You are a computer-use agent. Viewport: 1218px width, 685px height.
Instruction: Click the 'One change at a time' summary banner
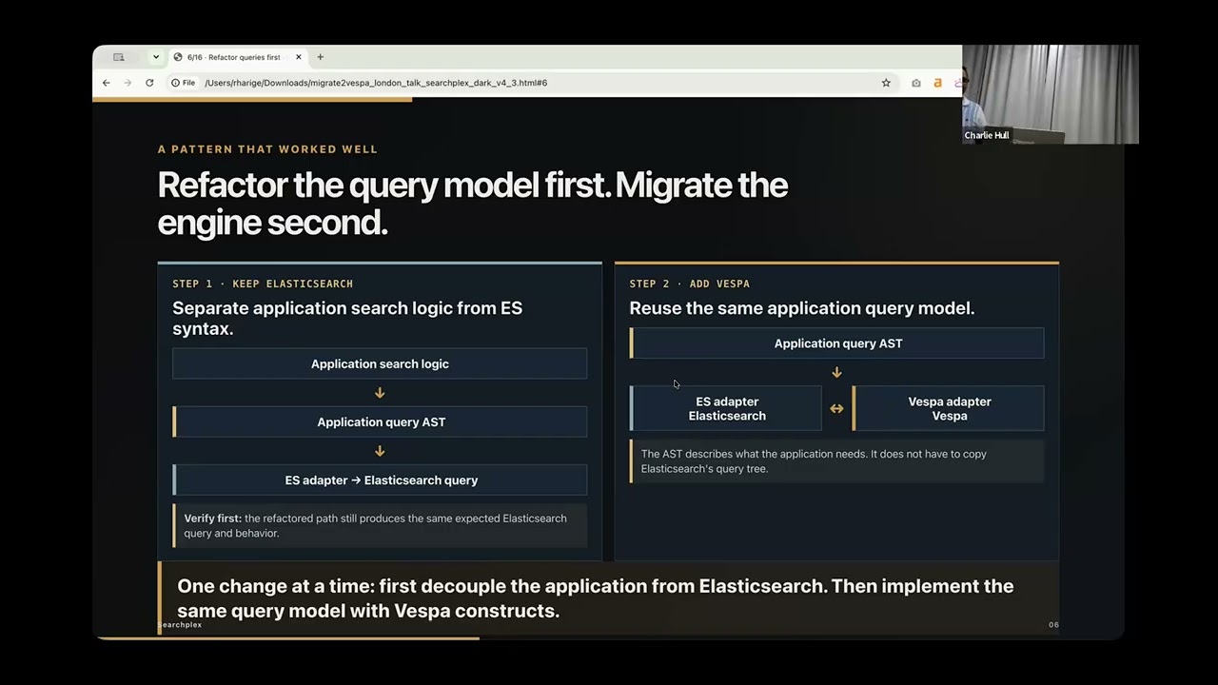click(x=608, y=598)
